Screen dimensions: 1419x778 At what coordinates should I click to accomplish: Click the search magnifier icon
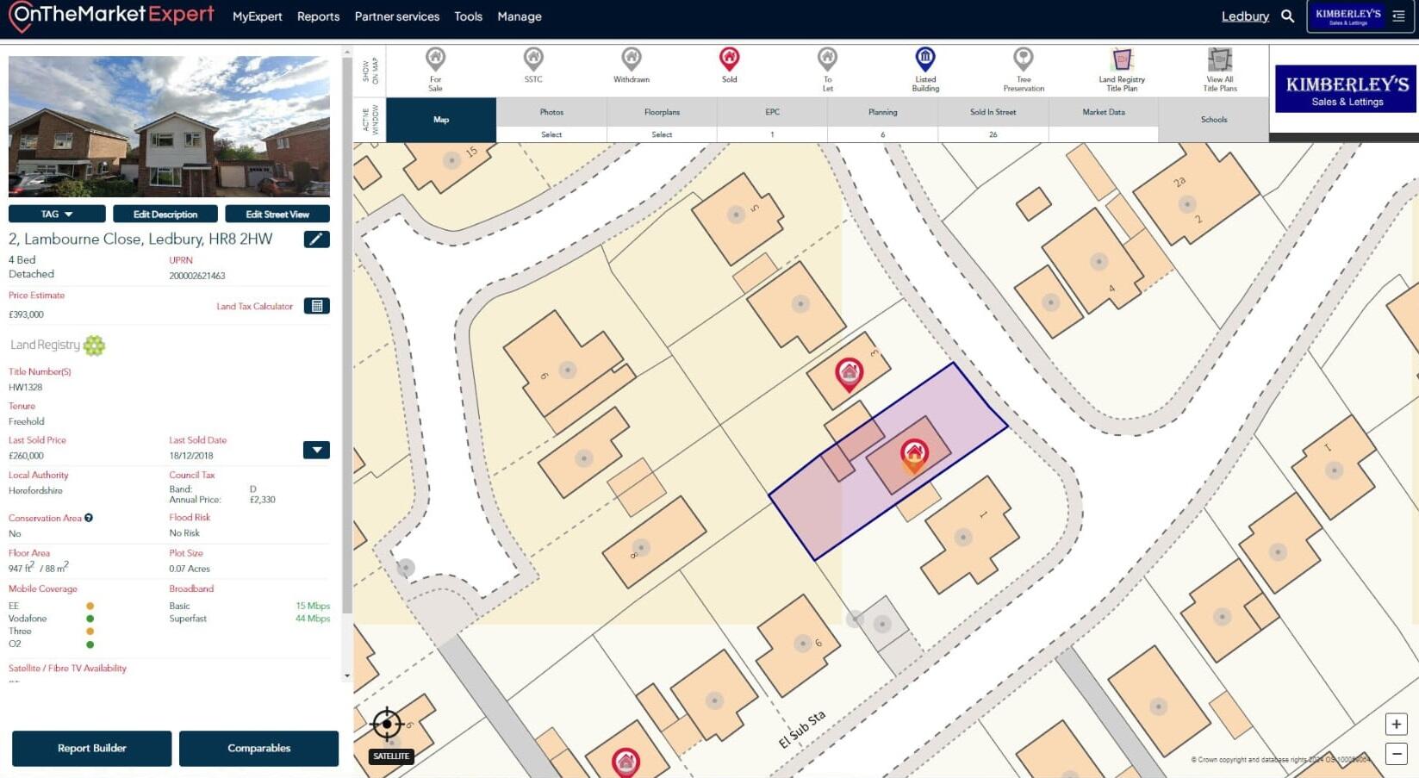coord(1287,16)
